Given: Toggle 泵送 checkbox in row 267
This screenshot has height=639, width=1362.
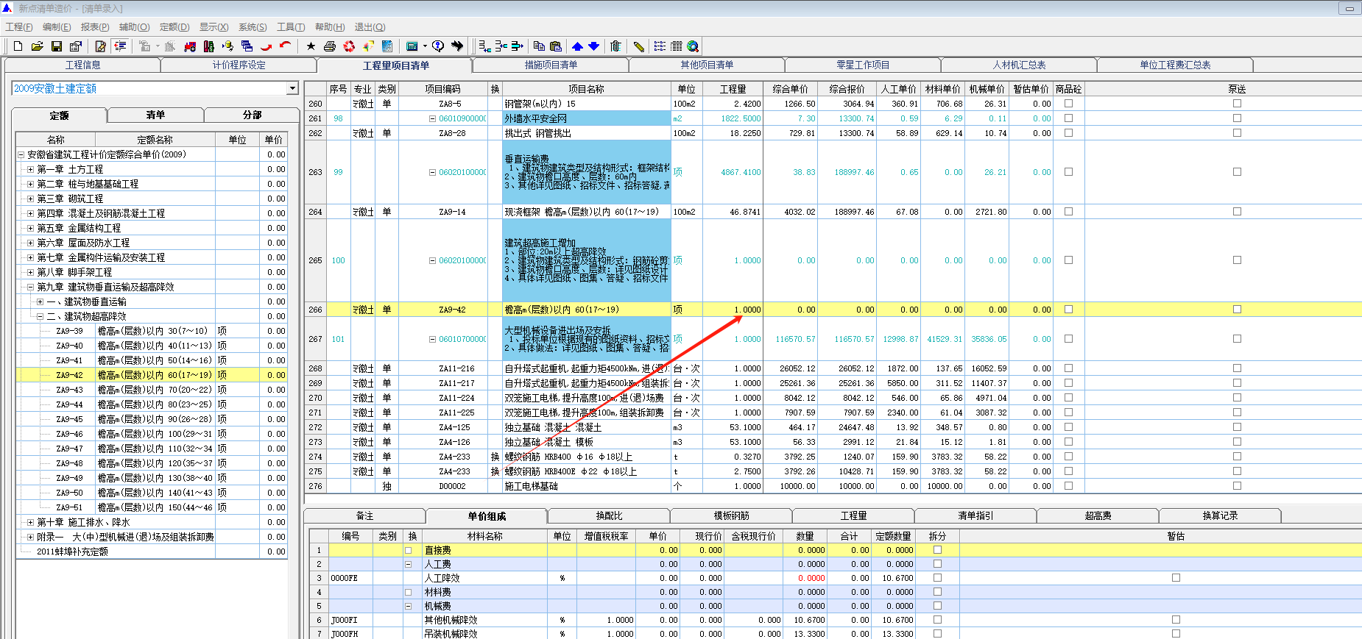Looking at the screenshot, I should point(1237,339).
